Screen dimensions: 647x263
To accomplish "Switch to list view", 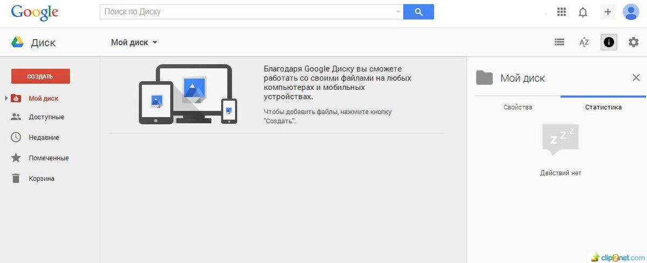I will click(560, 42).
